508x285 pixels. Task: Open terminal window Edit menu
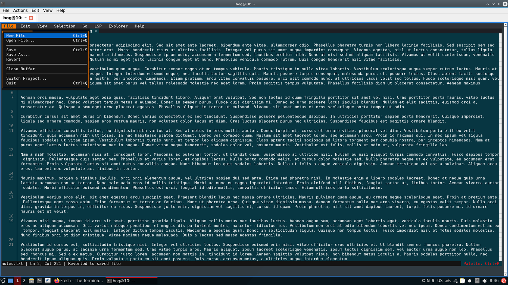35,10
